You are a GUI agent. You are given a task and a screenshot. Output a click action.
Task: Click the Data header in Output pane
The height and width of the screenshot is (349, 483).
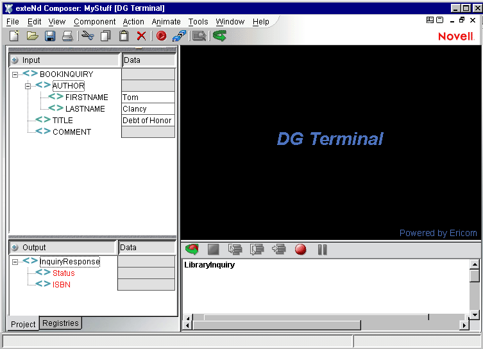[147, 248]
